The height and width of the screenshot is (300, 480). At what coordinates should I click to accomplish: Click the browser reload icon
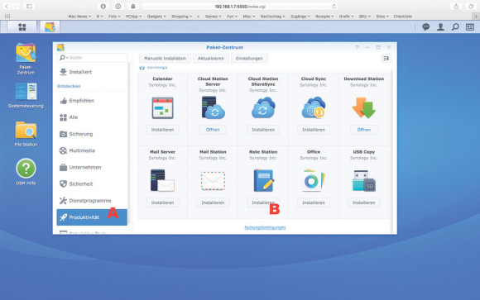(334, 7)
